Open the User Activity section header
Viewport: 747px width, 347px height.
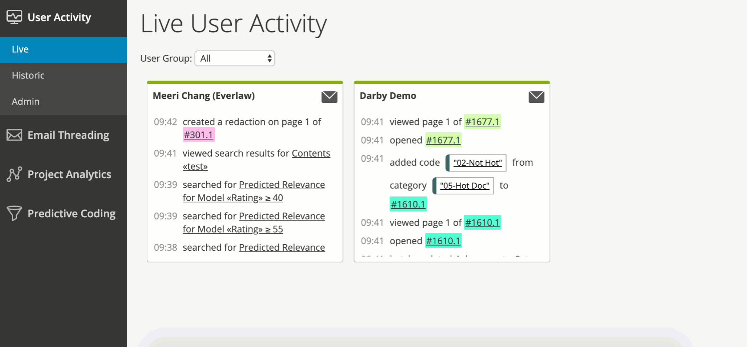[63, 17]
